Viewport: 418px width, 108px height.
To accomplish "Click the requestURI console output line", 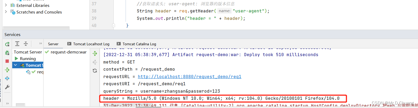I will point(144,84).
